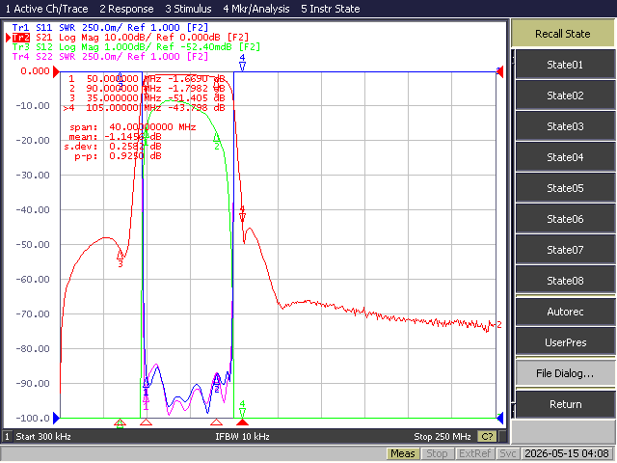617x463 pixels.
Task: Open the Mkr/Analysis menu
Action: (256, 9)
